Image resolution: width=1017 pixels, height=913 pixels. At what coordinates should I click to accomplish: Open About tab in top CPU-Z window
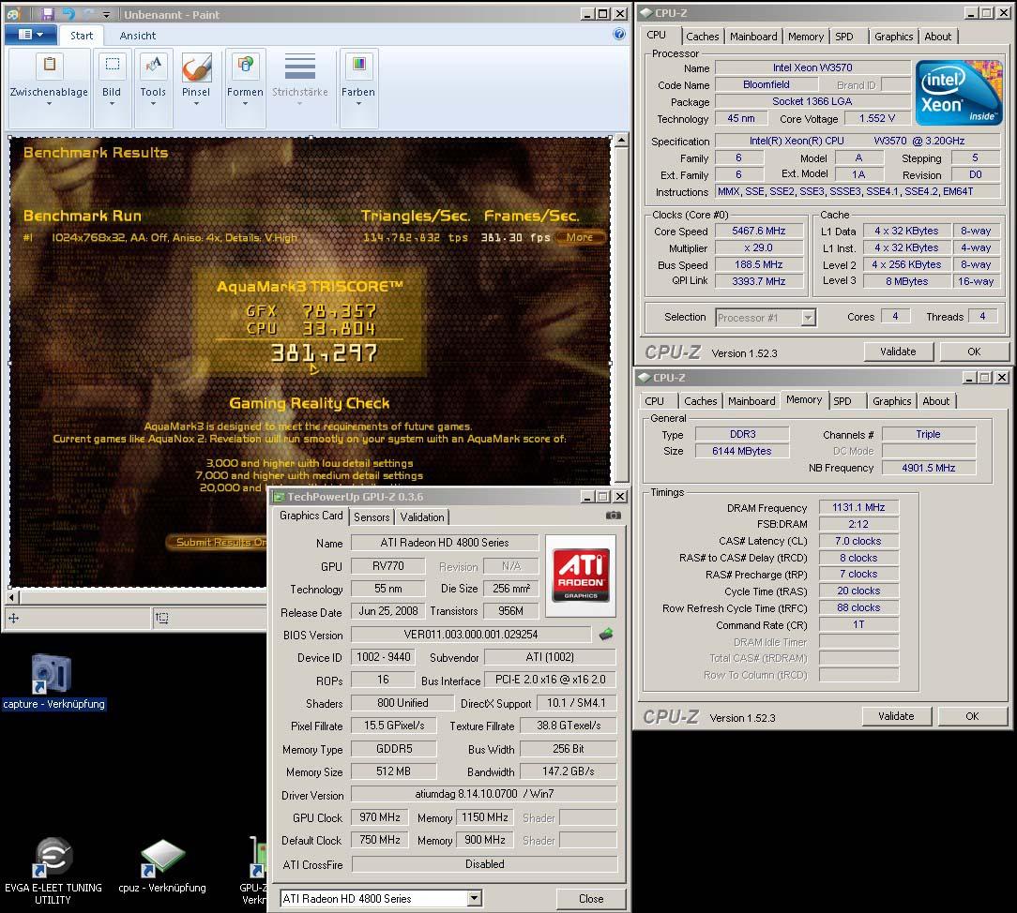coord(938,37)
